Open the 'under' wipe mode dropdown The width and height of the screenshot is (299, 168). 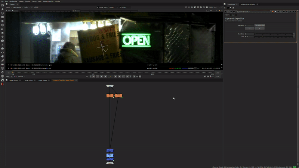(x=114, y=7)
